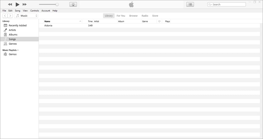Select Songs in the sidebar
263x139 pixels.
click(x=19, y=39)
